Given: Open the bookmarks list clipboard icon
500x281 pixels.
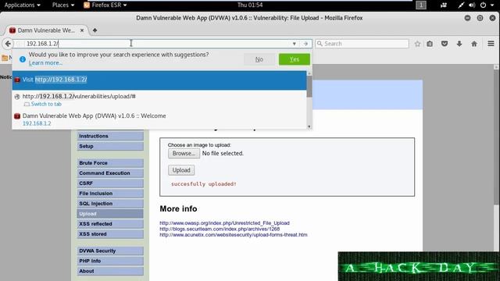Looking at the screenshot, I should coord(430,44).
